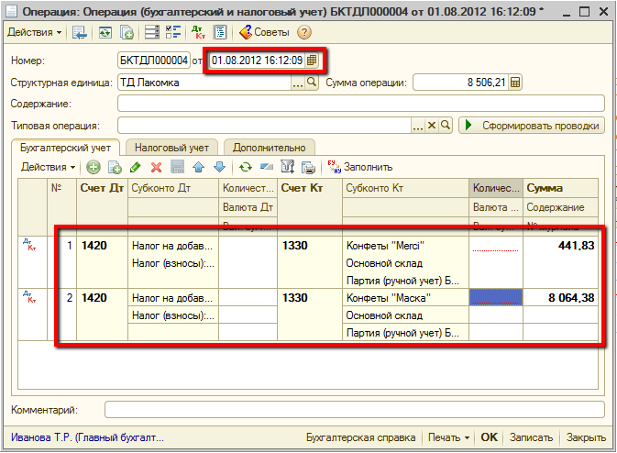Clear Типовая операция field with X button
Screen dimensions: 617x453
tap(432, 125)
